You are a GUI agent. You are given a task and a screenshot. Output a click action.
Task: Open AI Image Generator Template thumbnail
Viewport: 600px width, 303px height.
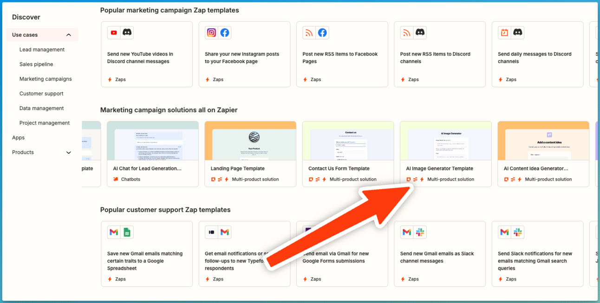446,141
